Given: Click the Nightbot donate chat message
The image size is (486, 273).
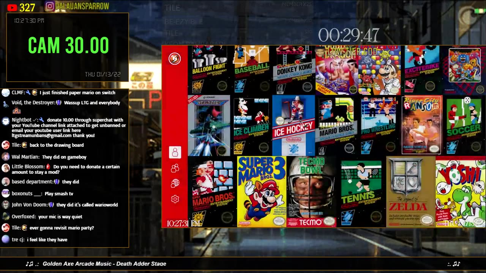Looking at the screenshot, I should pyautogui.click(x=69, y=127).
